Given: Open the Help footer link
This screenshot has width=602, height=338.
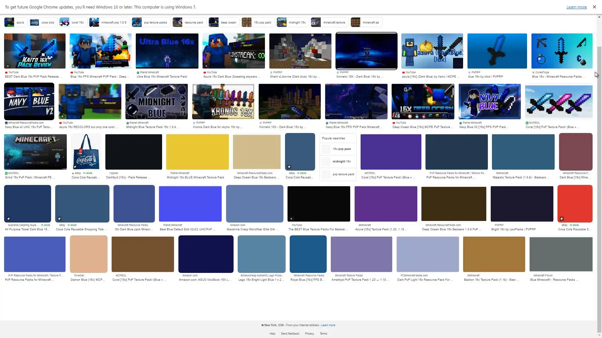Looking at the screenshot, I should (272, 334).
